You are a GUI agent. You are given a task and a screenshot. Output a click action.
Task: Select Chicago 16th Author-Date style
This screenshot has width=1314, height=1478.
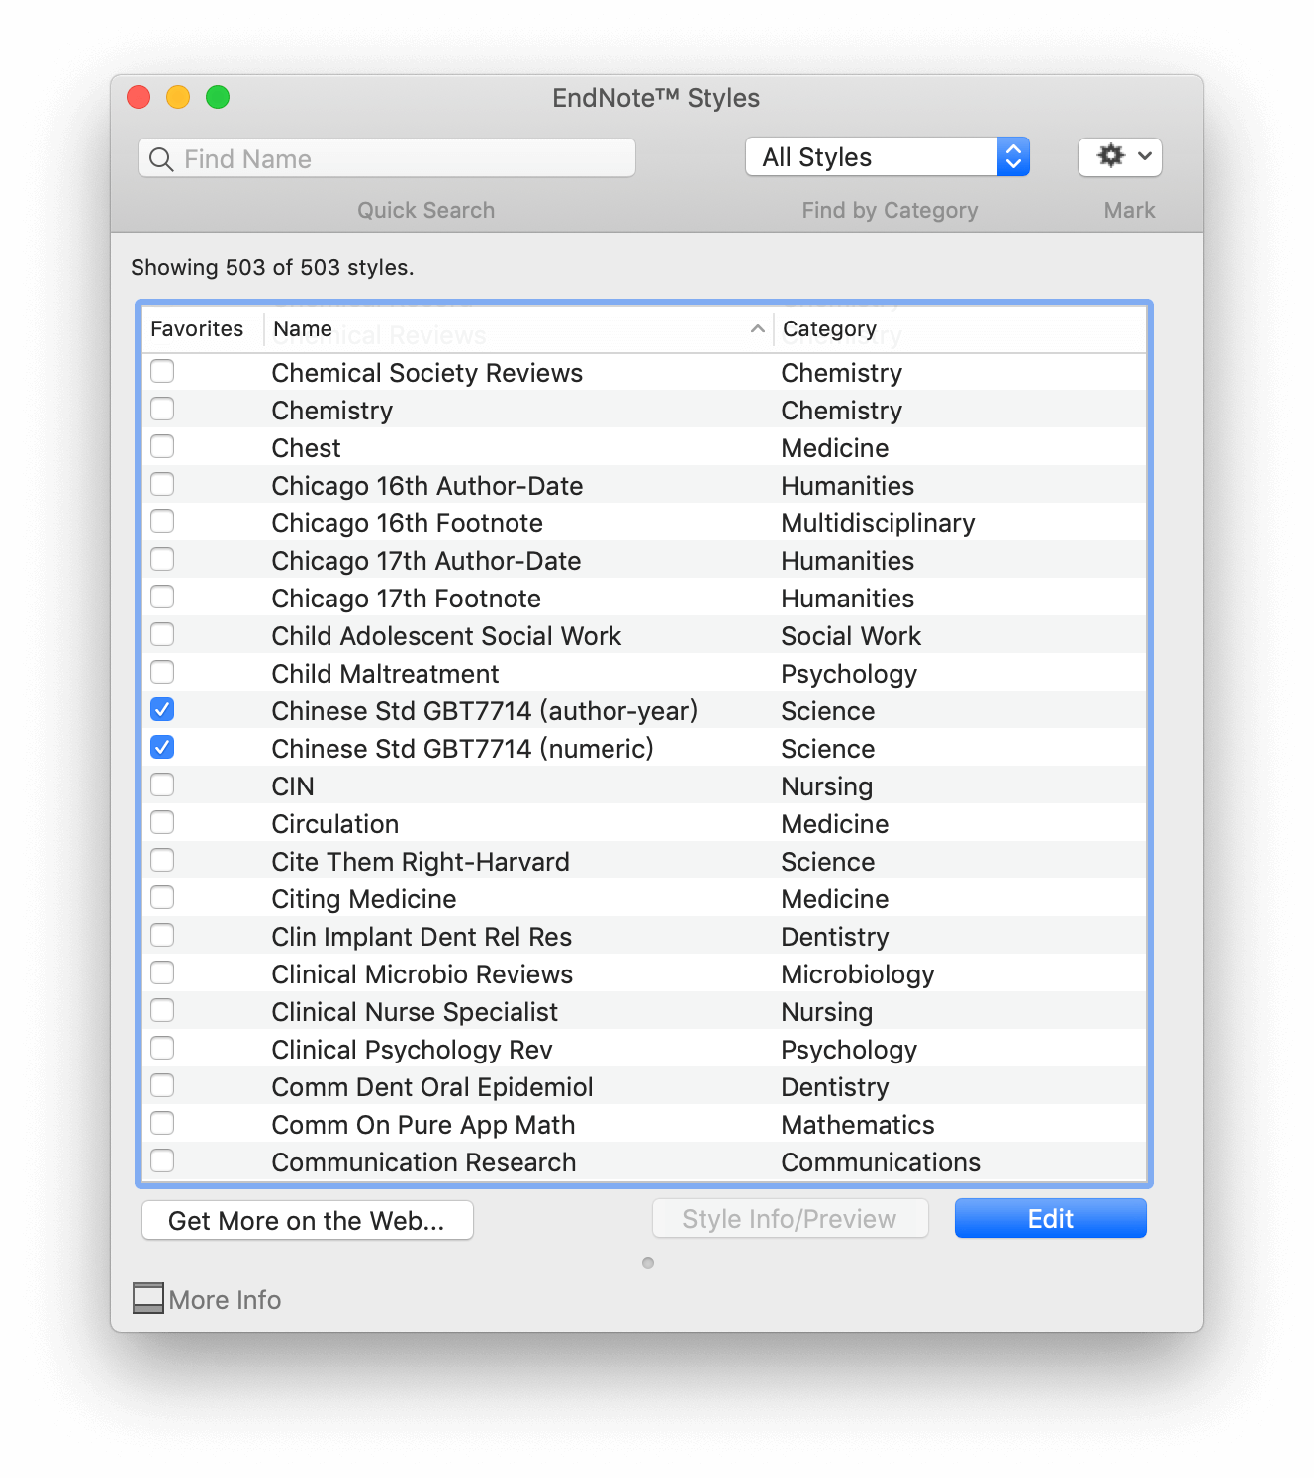coord(427,486)
